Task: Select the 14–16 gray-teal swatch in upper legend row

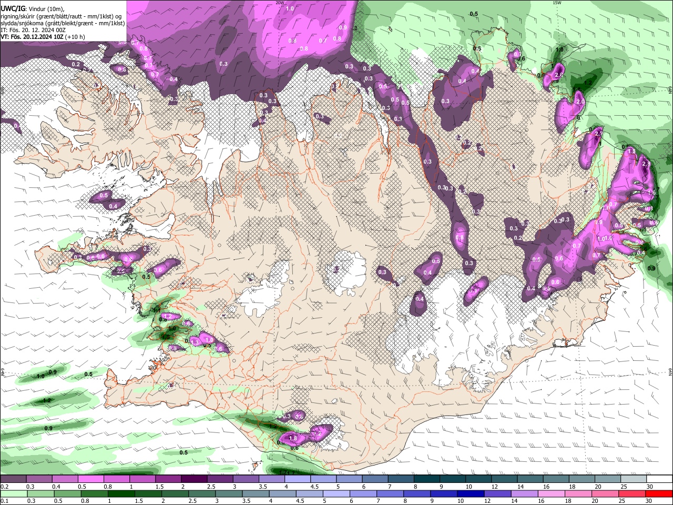Action: pos(531,479)
